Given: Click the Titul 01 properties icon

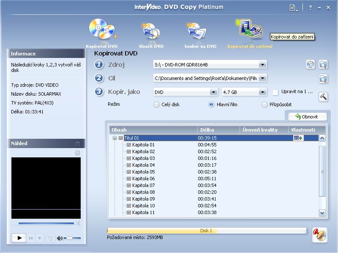Looking at the screenshot, I should pos(298,138).
